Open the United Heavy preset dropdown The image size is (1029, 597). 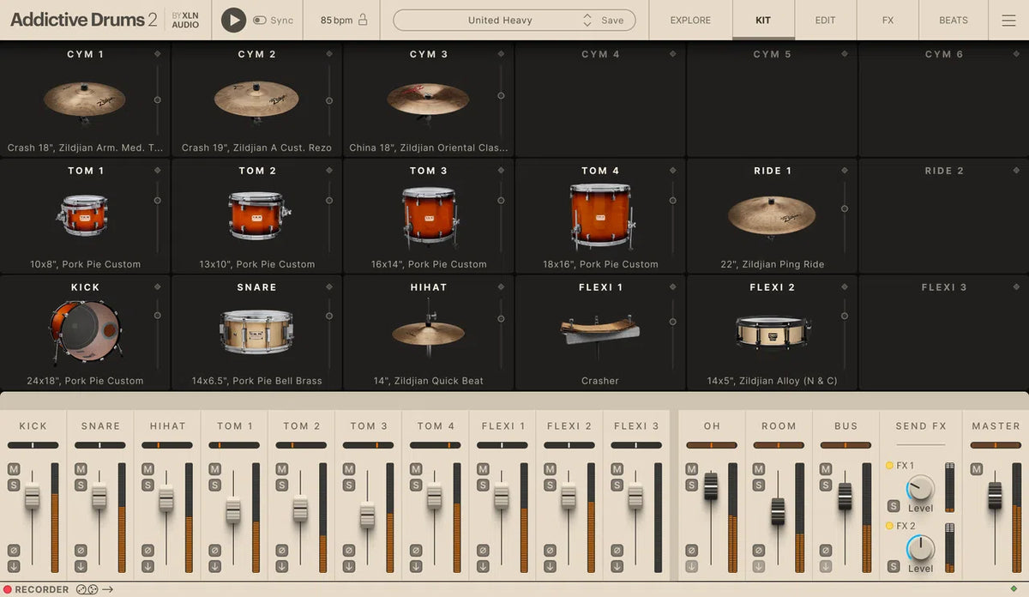click(x=500, y=20)
